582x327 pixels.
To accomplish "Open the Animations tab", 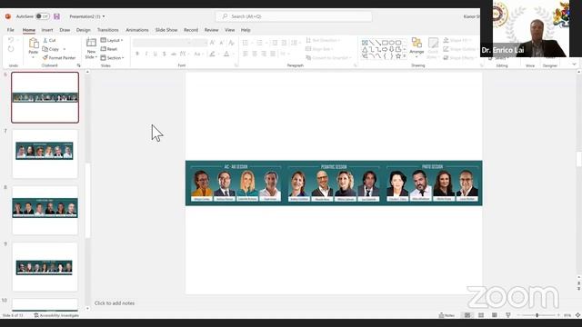I will [x=137, y=30].
